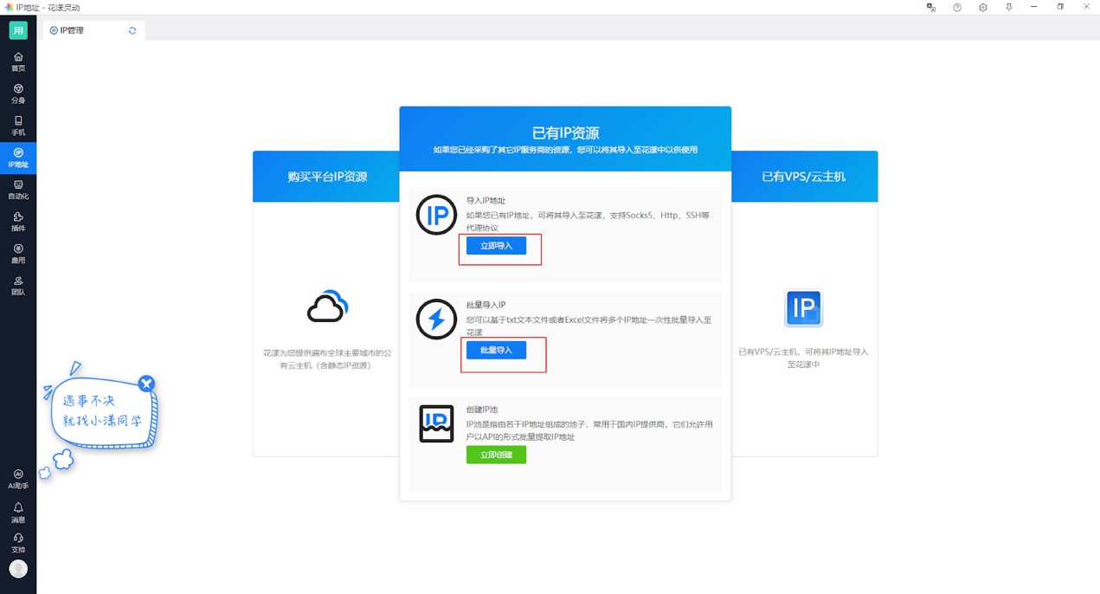
Task: Click the language translate icon in title bar
Action: pos(931,7)
